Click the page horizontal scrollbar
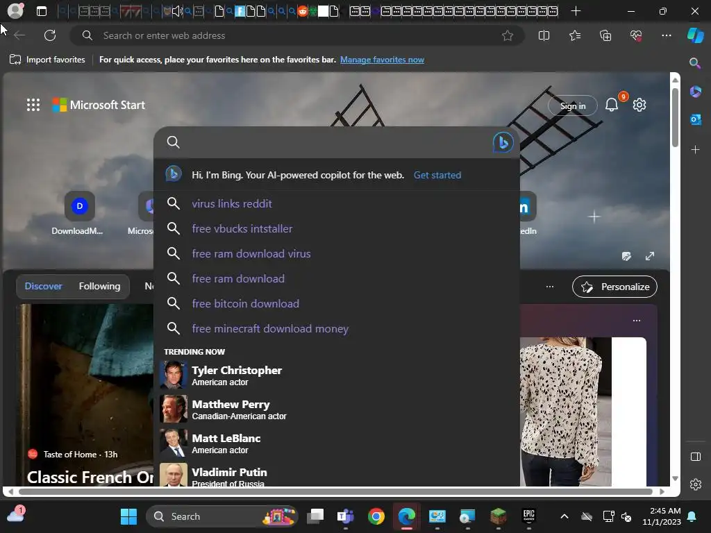 (x=335, y=491)
